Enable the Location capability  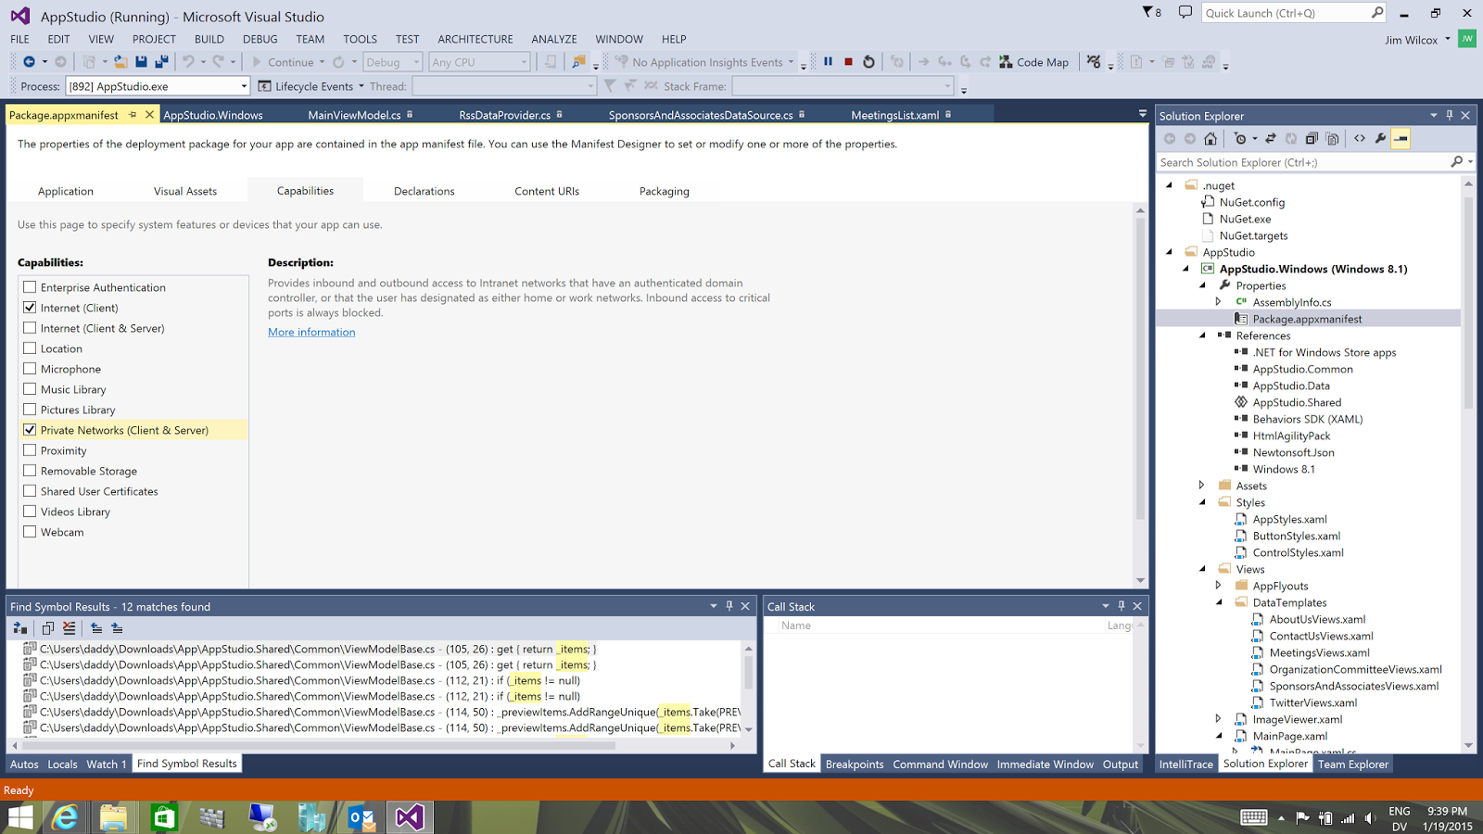[x=30, y=348]
